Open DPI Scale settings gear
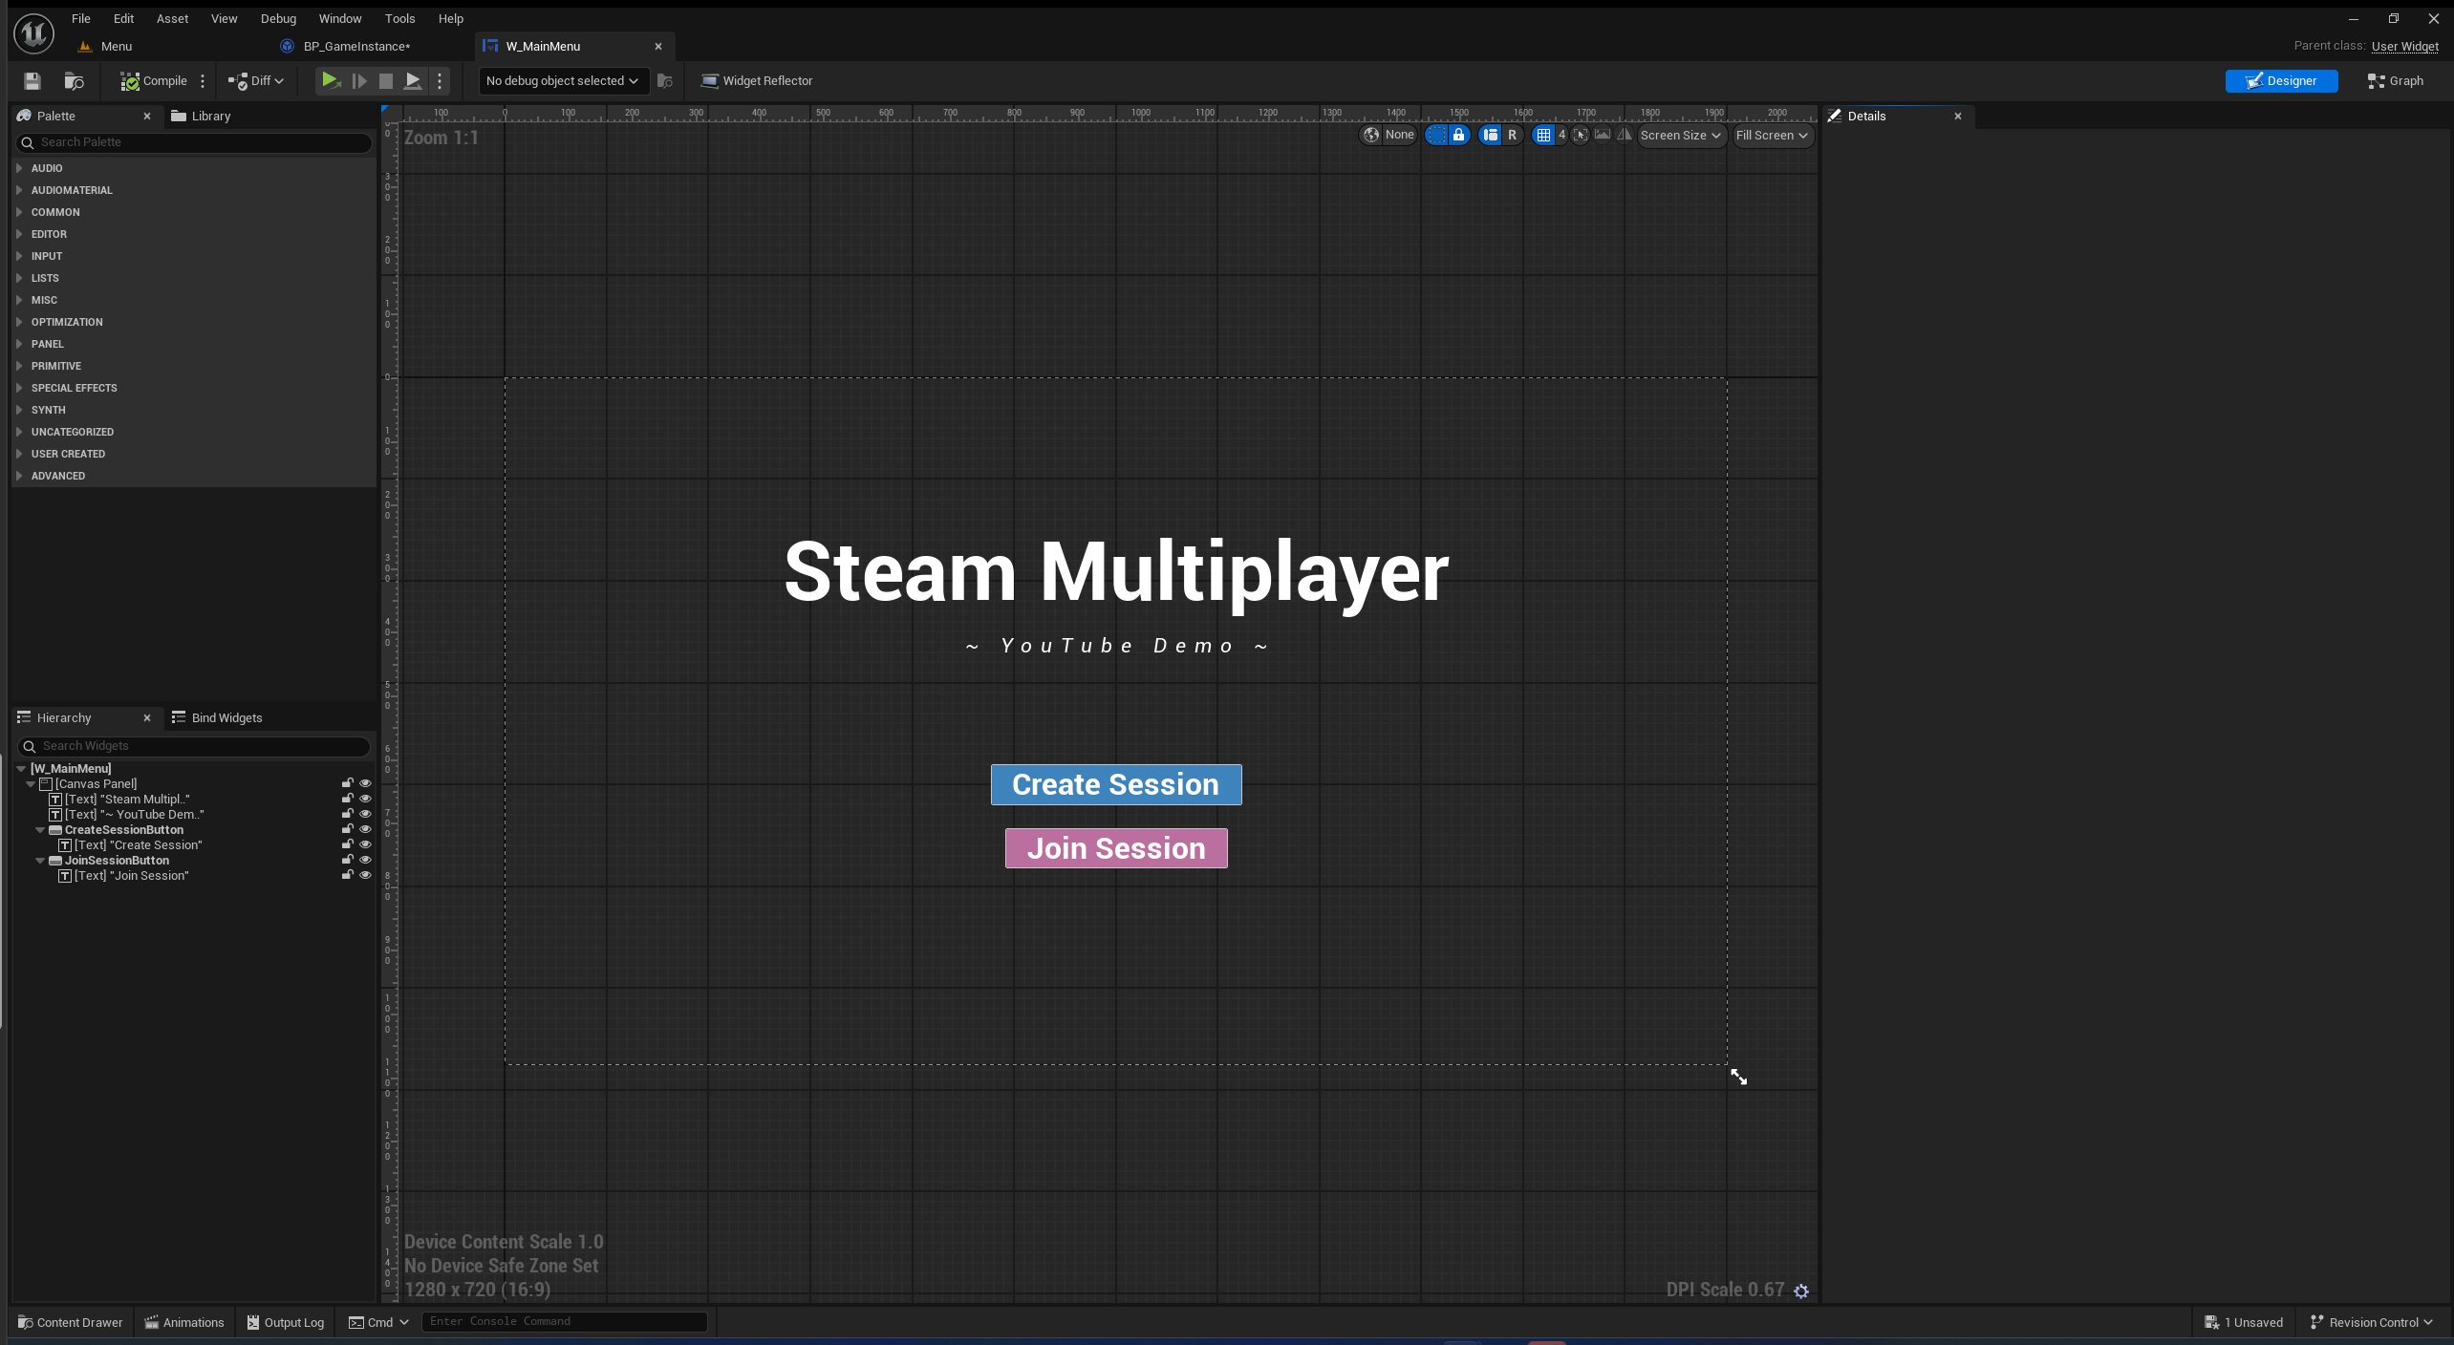This screenshot has width=2454, height=1345. tap(1801, 1291)
